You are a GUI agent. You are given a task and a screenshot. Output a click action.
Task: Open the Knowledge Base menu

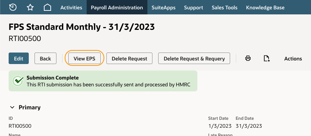pyautogui.click(x=265, y=8)
